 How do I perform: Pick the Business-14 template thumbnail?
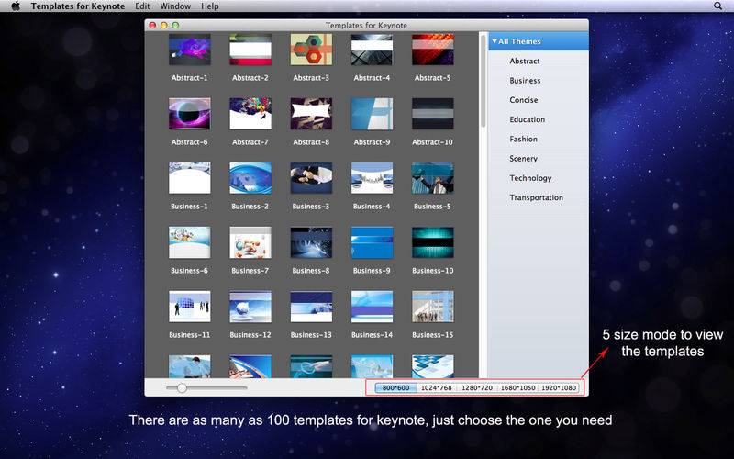point(373,307)
